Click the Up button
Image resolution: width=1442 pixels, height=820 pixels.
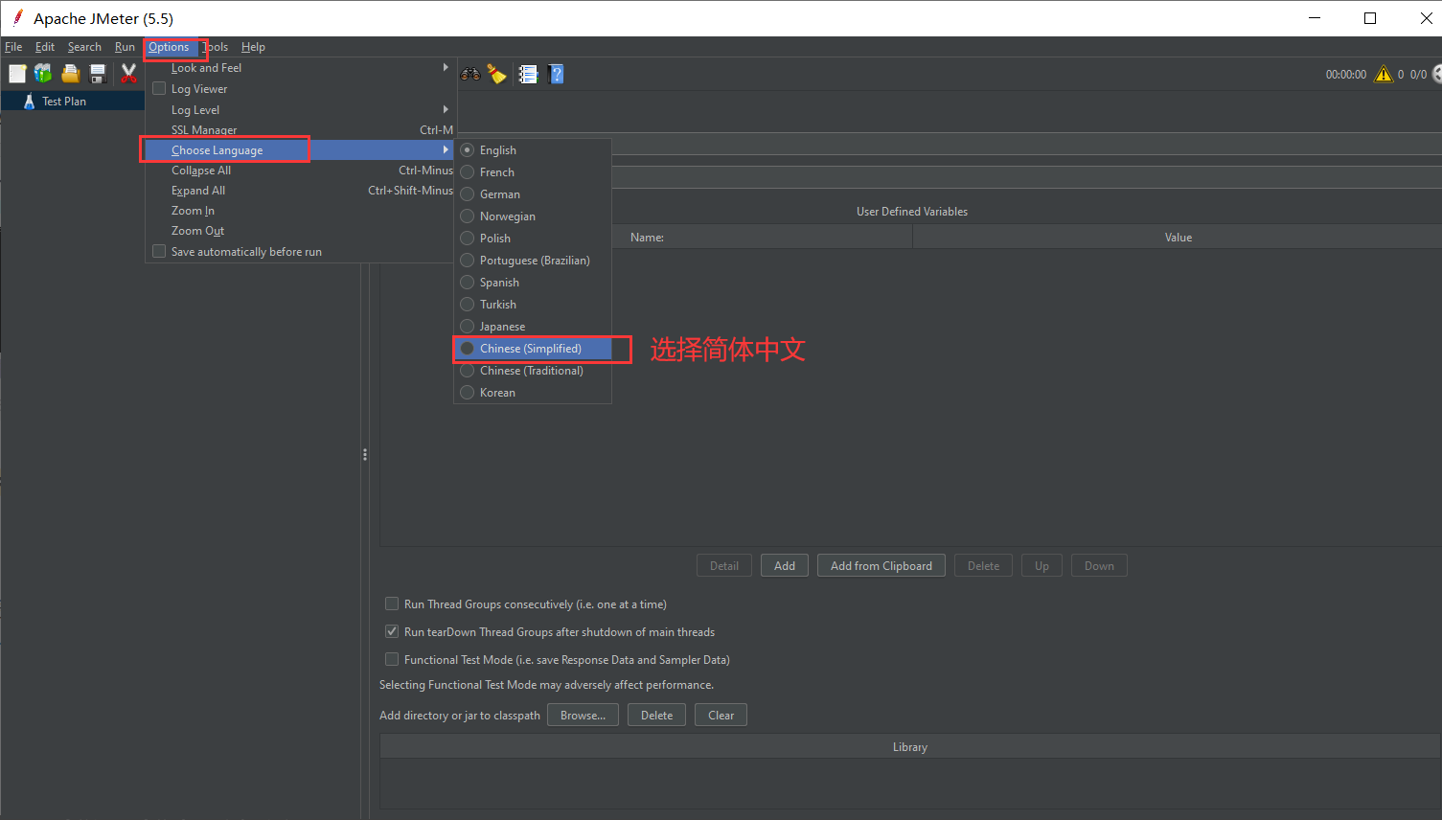1041,566
